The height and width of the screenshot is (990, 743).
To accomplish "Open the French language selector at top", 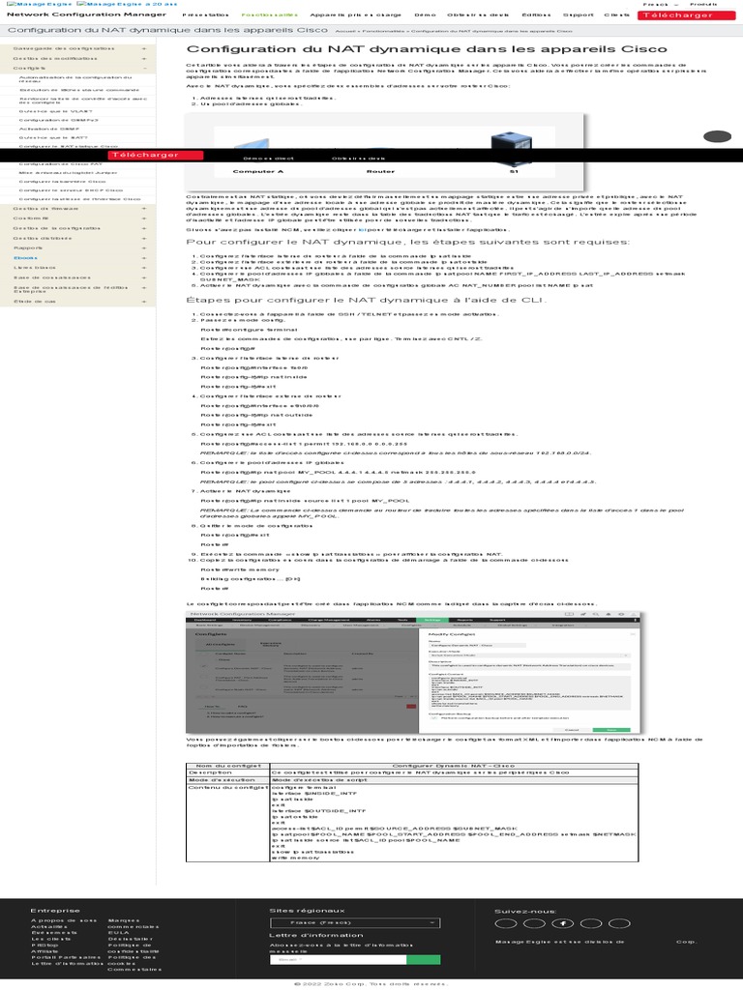I will 661,5.
